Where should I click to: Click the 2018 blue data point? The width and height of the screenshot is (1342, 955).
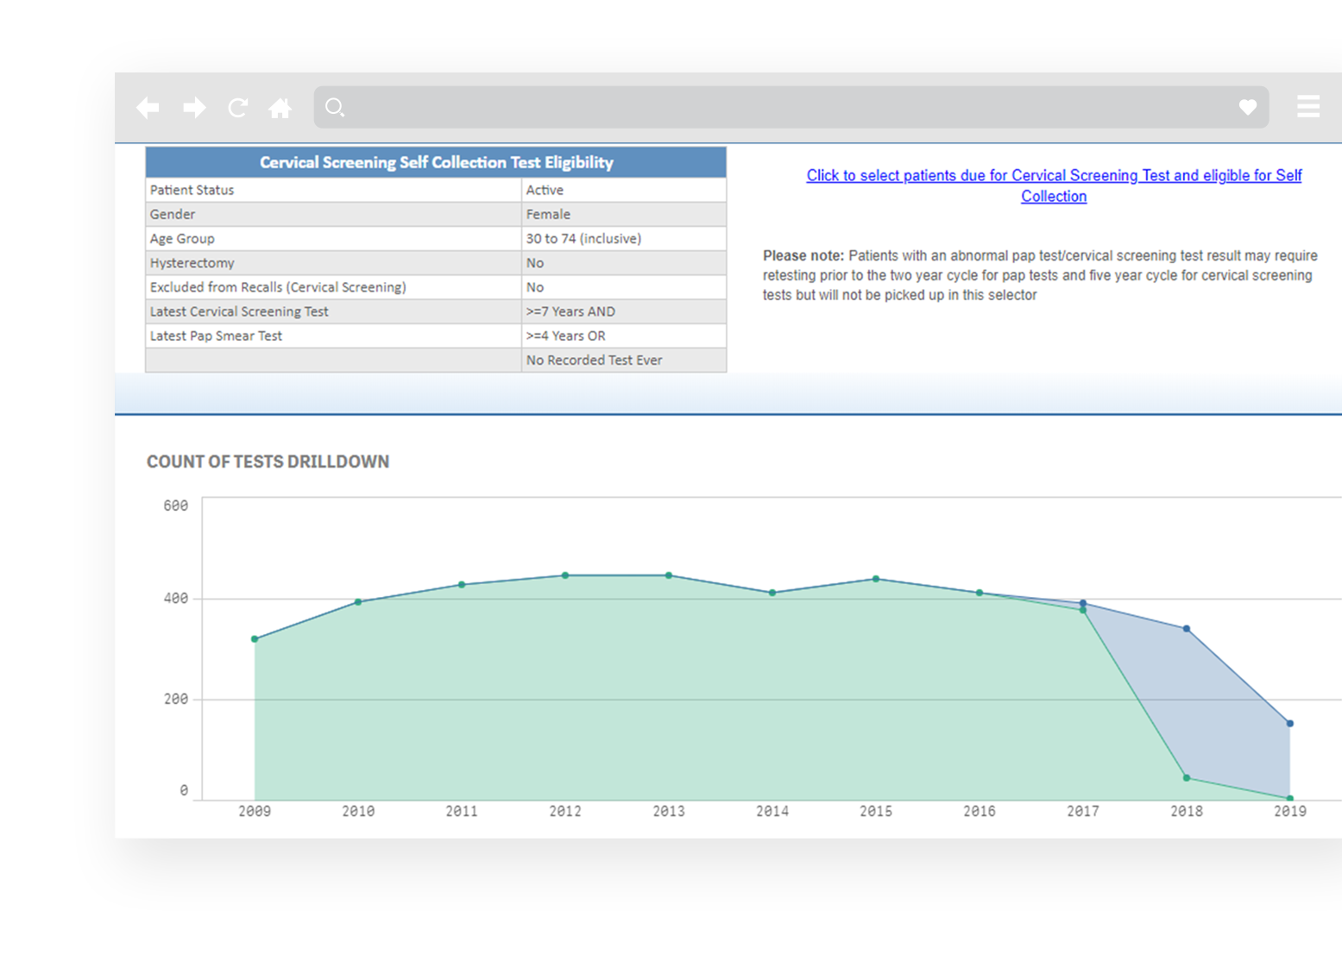pyautogui.click(x=1187, y=629)
